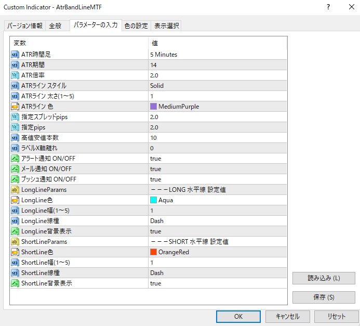Viewport: 360px width, 326px height.
Task: Click the icon beside ATRライン スタイル
Action: (x=15, y=86)
